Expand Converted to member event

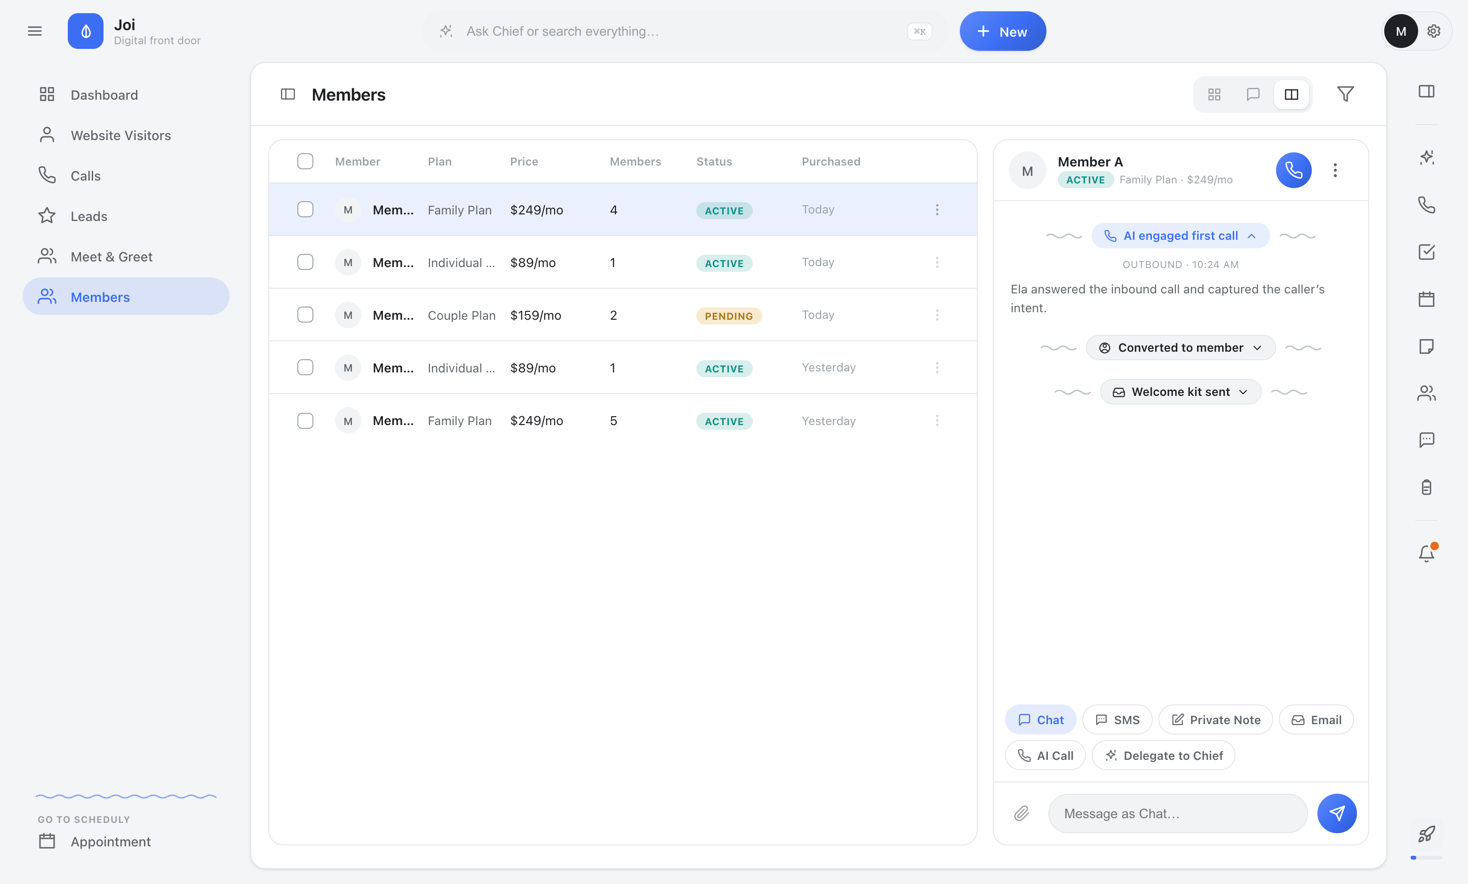point(1180,347)
